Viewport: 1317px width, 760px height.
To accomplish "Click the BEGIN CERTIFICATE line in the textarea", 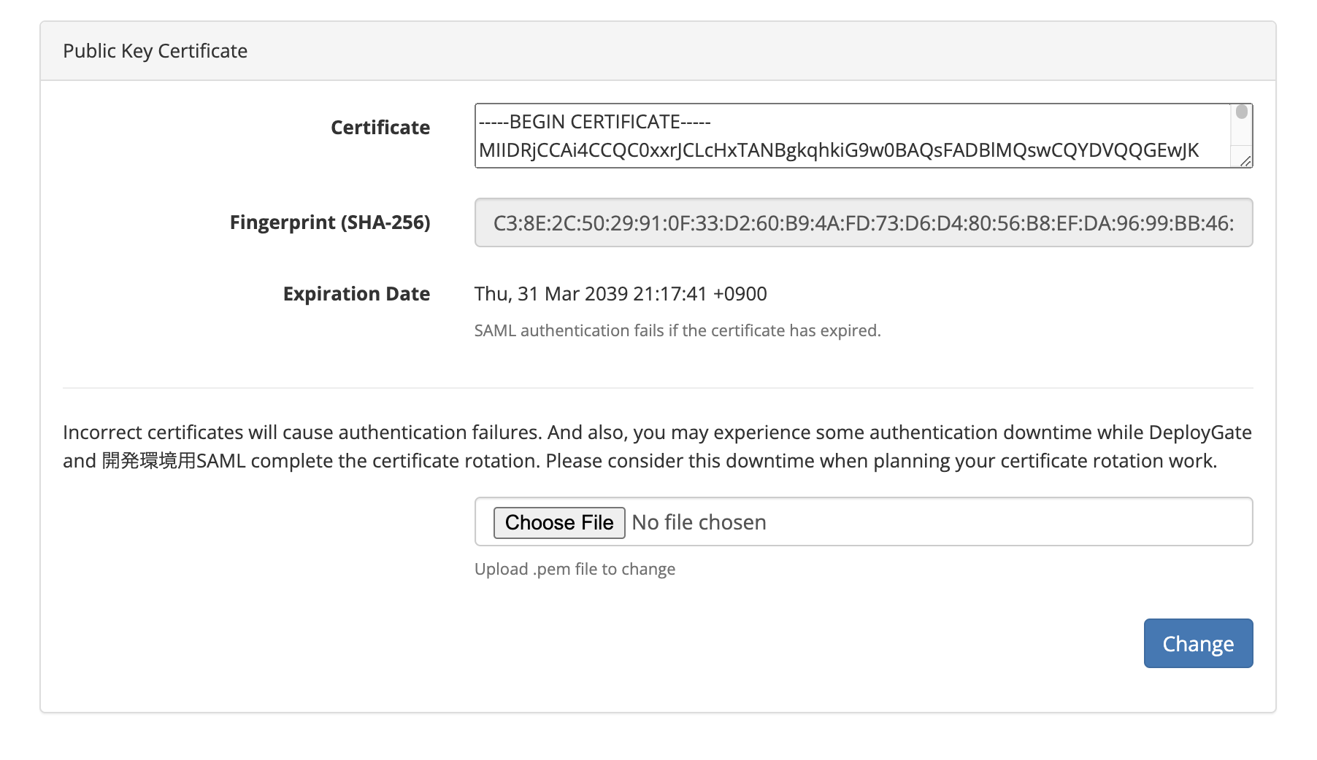I will [592, 121].
